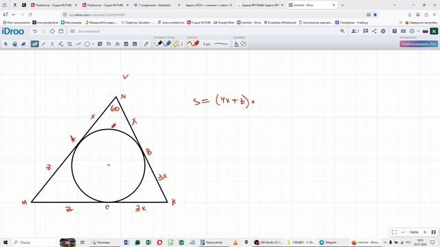The image size is (440, 247).
Task: Switch to the JSON tasks browser tab
Action: pos(208,5)
